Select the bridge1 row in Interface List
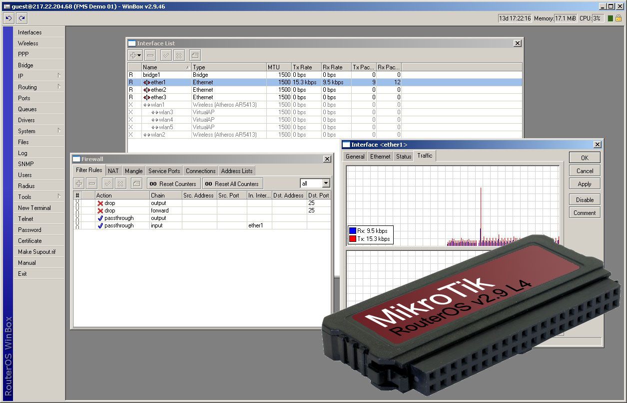627x403 pixels. (325, 75)
